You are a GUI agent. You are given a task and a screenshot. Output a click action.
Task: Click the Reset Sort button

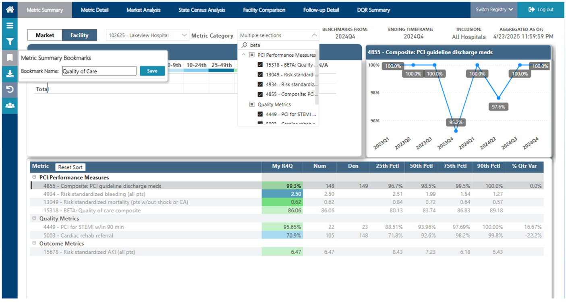tap(70, 167)
